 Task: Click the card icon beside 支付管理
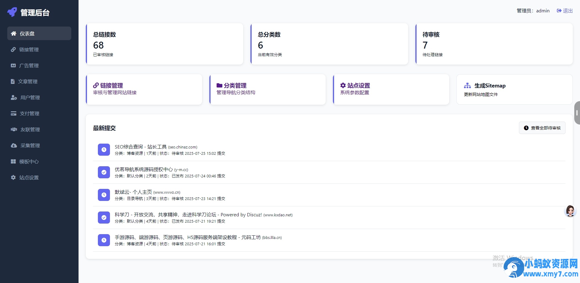click(x=14, y=113)
